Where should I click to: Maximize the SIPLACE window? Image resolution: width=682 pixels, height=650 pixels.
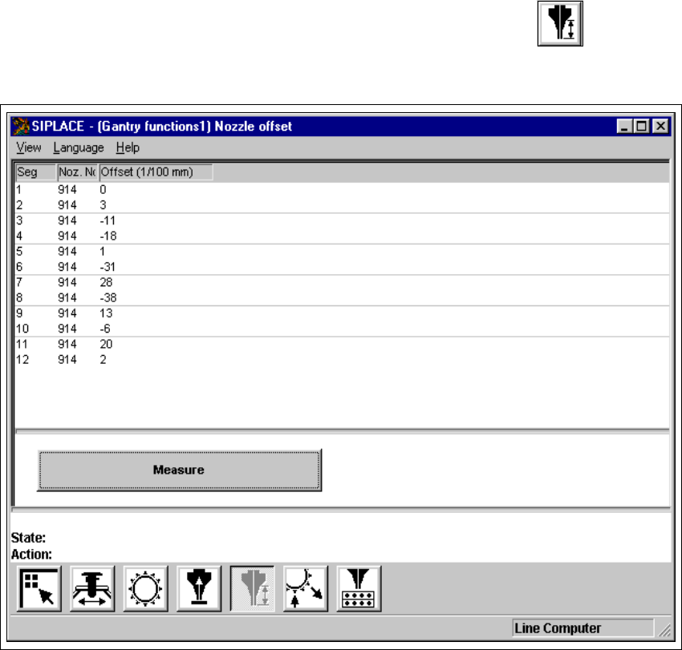click(x=641, y=127)
